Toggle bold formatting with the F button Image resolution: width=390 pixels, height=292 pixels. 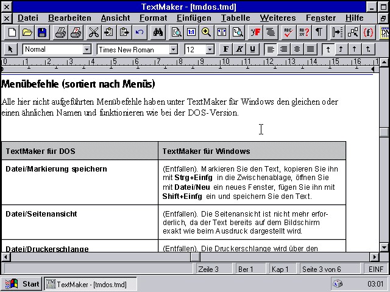[226, 49]
